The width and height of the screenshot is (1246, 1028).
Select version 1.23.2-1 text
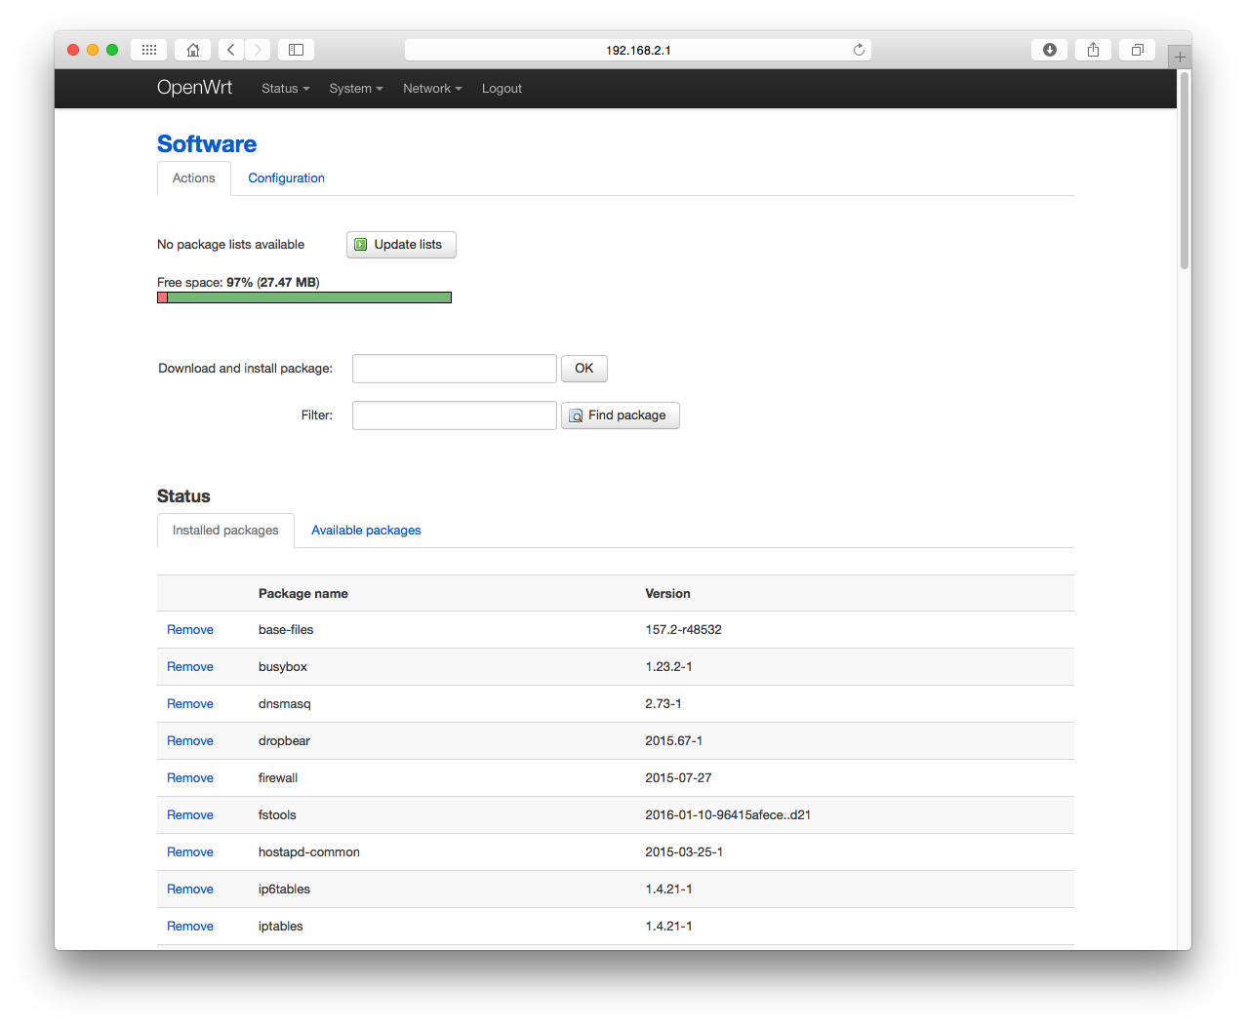pyautogui.click(x=669, y=667)
